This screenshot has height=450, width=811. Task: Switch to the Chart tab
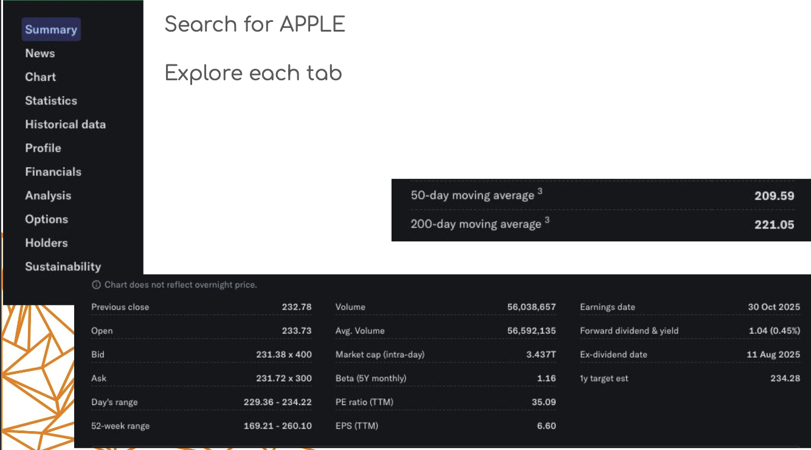click(x=41, y=77)
